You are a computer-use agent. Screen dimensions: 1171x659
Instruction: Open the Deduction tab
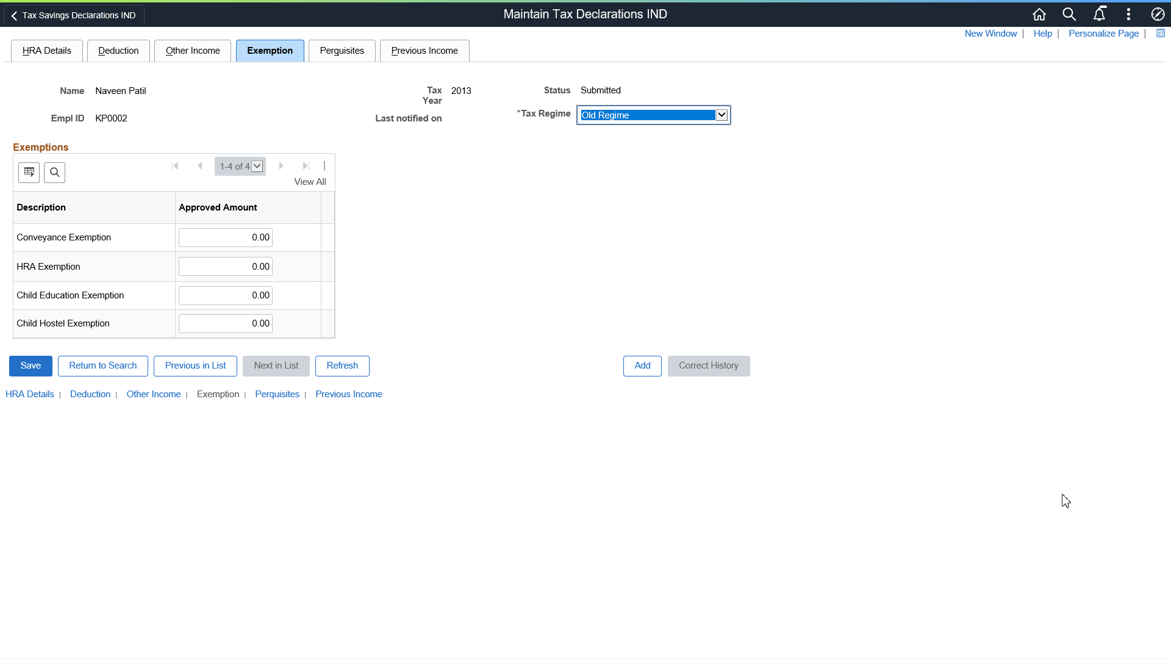pyautogui.click(x=118, y=51)
